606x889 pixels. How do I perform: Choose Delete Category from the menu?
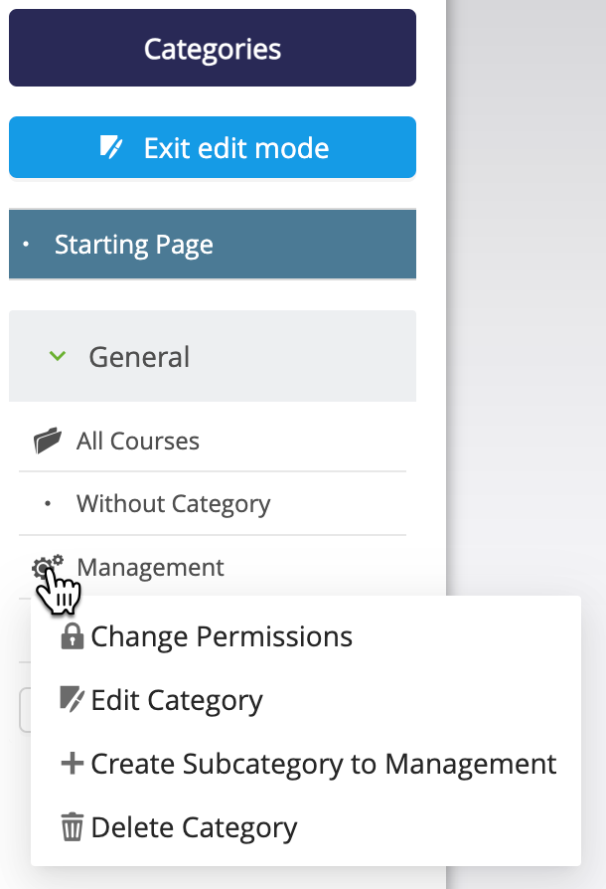pyautogui.click(x=194, y=827)
